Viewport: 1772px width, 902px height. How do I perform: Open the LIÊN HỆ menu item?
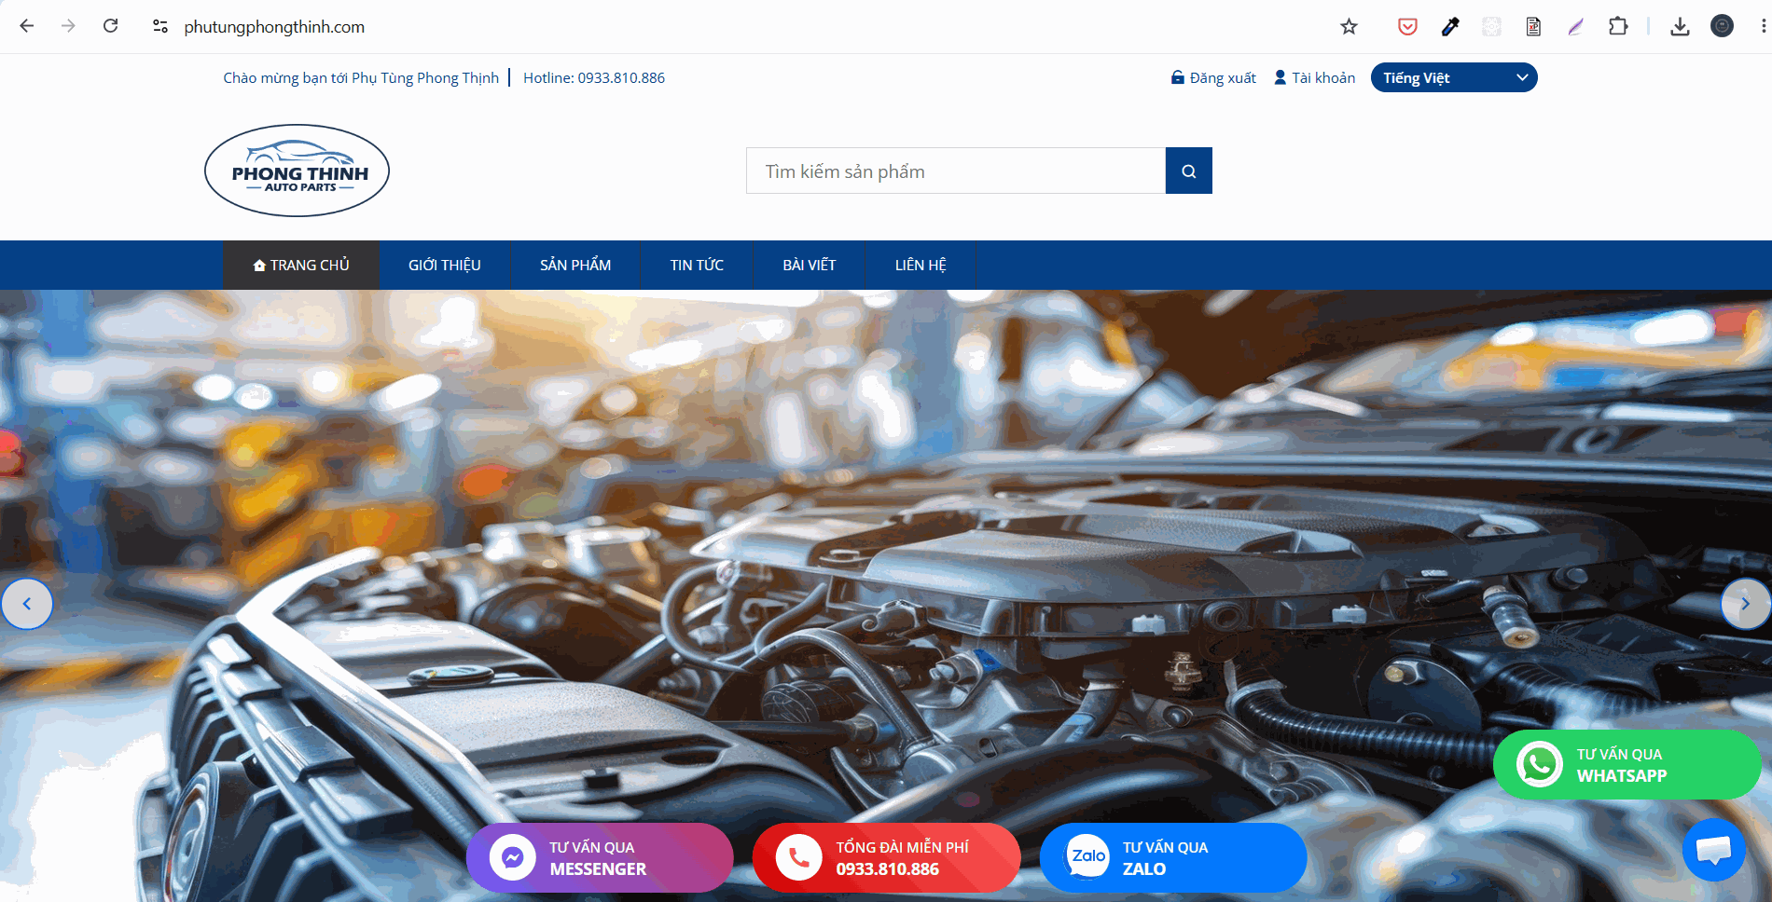921,265
